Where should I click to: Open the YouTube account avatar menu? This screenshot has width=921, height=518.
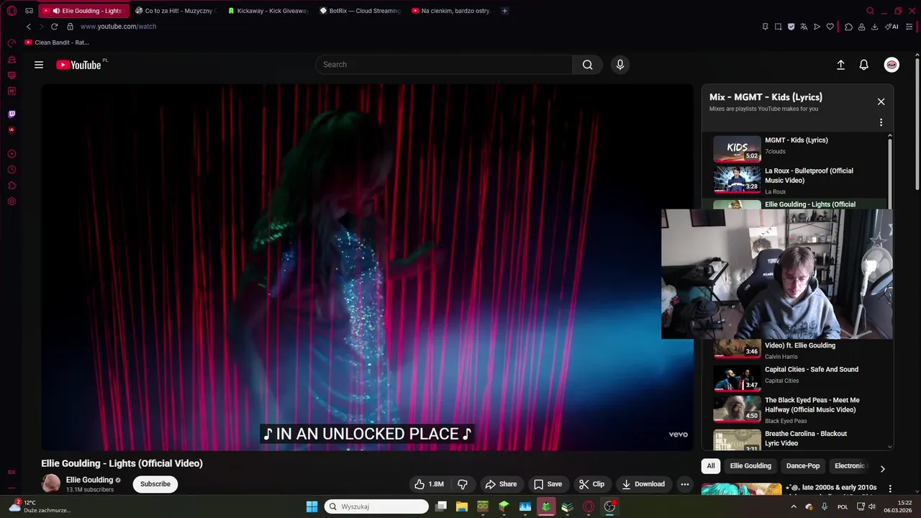[891, 65]
